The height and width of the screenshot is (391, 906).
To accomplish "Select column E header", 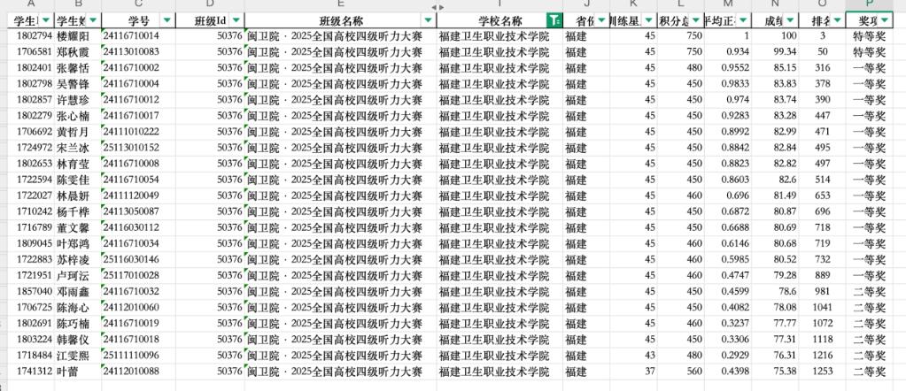I will [x=340, y=5].
